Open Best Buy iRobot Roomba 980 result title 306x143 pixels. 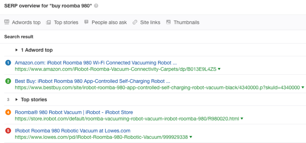93,81
